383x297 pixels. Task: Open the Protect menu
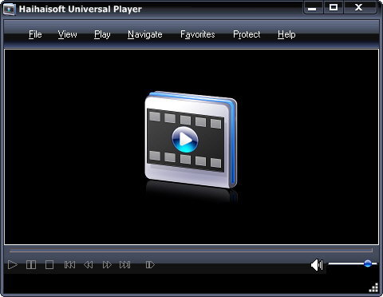point(247,34)
